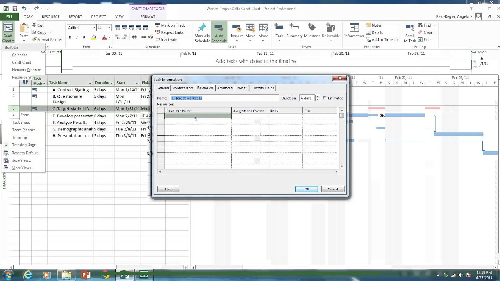Click the Details icon in Properties group
500x281 pixels.
[368, 32]
